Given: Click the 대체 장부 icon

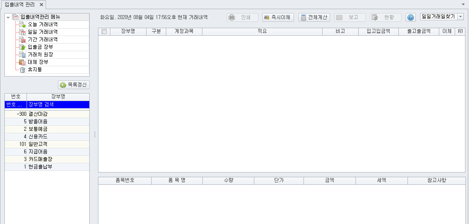Looking at the screenshot, I should [22, 62].
